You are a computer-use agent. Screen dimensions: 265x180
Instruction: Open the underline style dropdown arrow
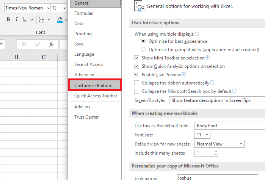coord(31,20)
